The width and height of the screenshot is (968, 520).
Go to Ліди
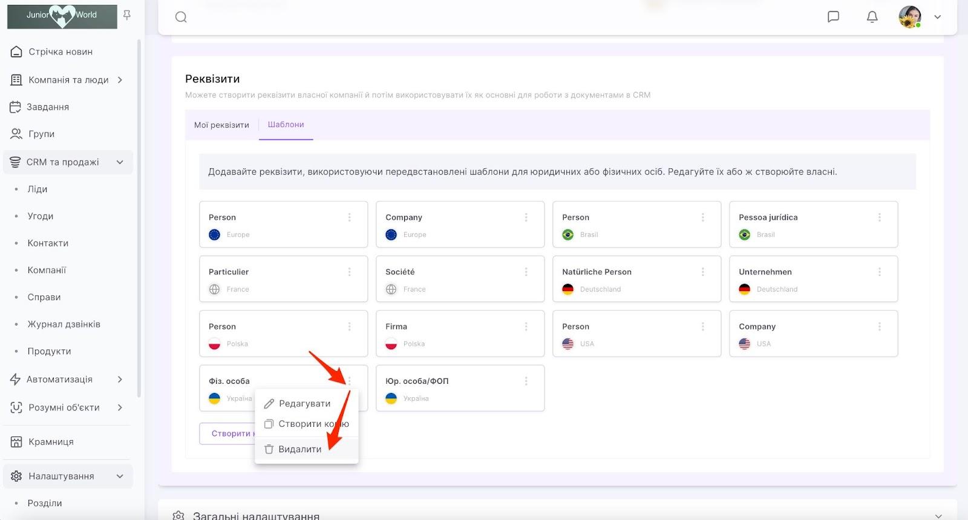(38, 189)
